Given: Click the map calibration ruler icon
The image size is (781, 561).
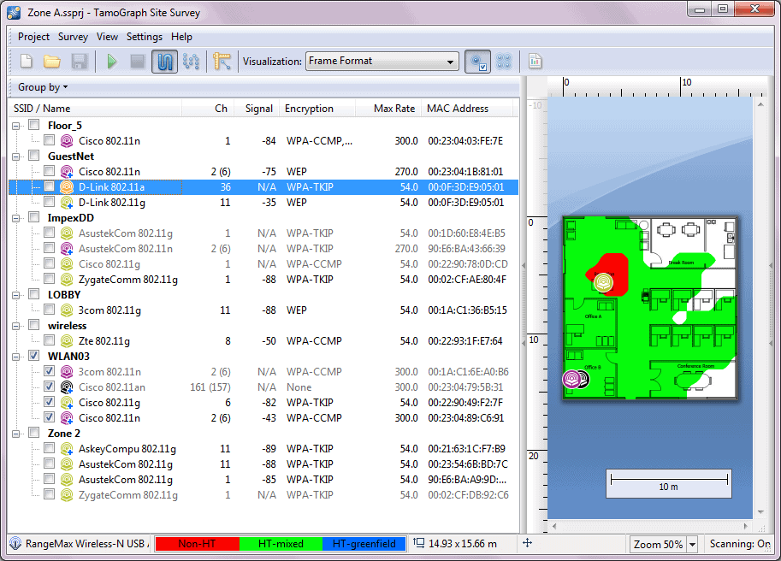Looking at the screenshot, I should 222,62.
